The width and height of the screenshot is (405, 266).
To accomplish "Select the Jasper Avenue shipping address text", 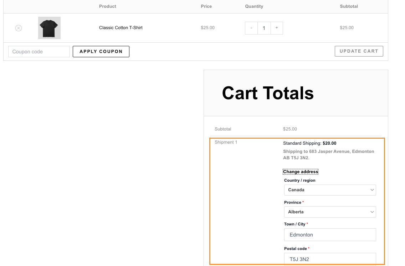I will 328,155.
